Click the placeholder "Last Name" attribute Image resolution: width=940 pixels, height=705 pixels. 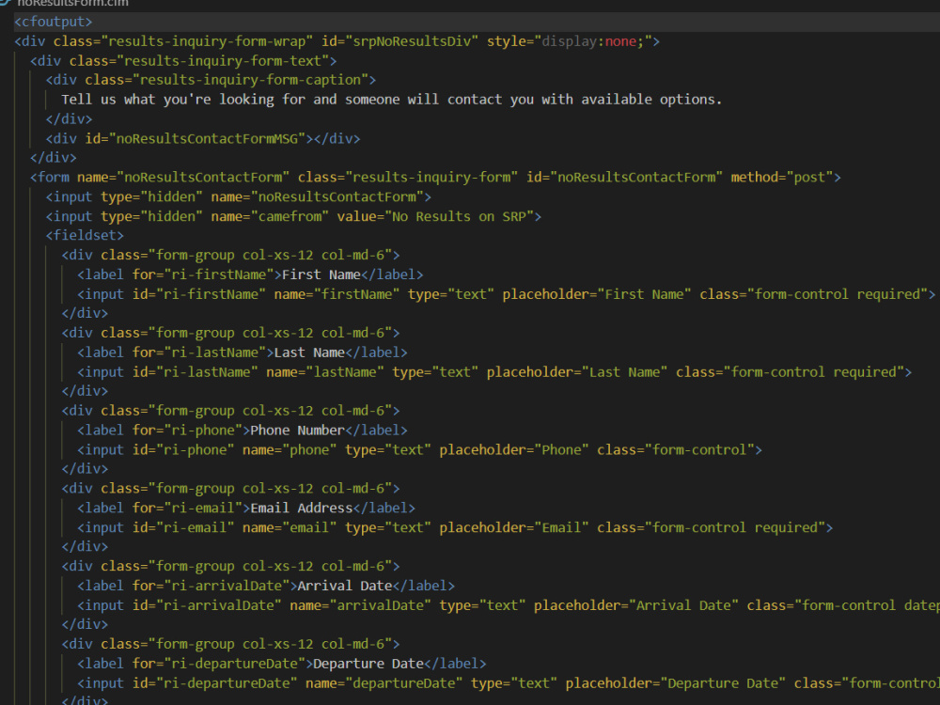pyautogui.click(x=577, y=372)
